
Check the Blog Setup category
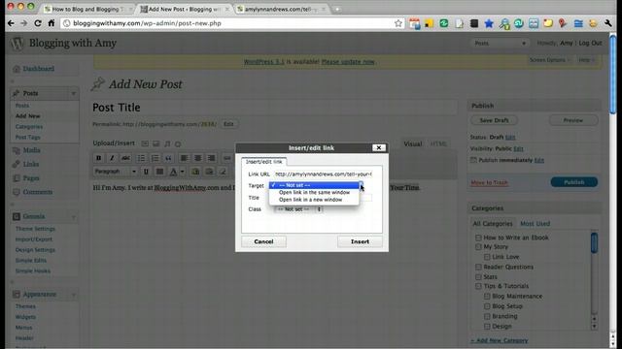(x=487, y=306)
